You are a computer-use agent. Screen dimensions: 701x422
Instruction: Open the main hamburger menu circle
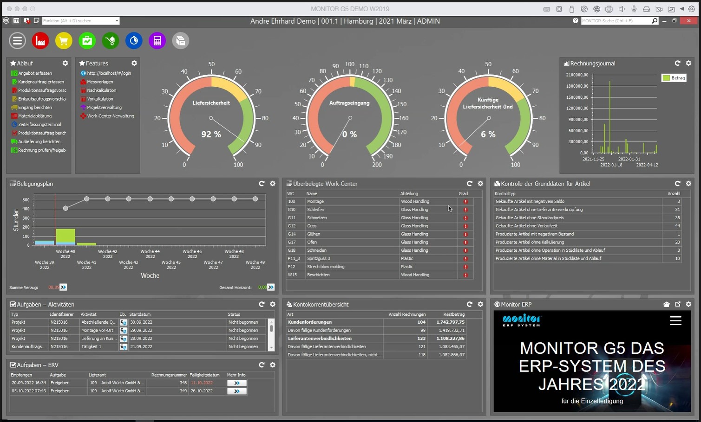click(x=17, y=41)
